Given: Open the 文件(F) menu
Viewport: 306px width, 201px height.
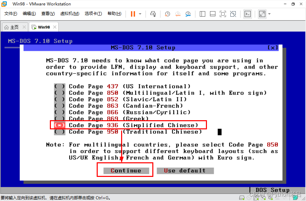Looking at the screenshot, I should [x=11, y=14].
